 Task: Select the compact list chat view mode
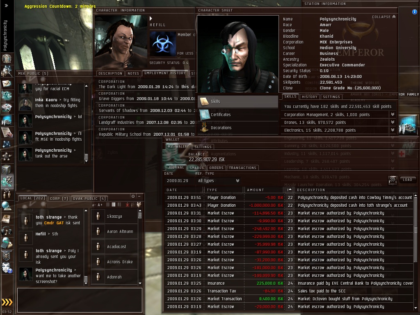coord(114,205)
